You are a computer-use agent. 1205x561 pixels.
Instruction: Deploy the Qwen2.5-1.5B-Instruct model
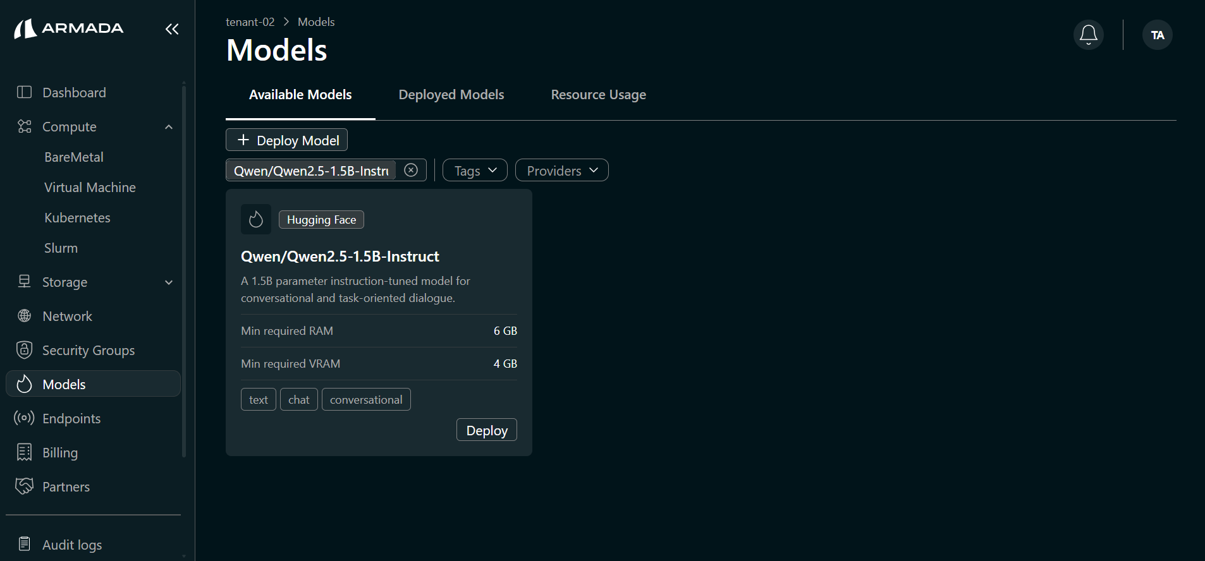tap(487, 430)
